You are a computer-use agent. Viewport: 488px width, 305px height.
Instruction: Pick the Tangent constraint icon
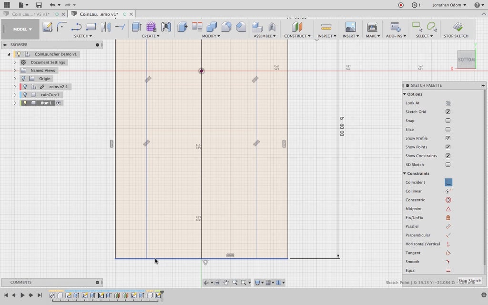click(448, 253)
